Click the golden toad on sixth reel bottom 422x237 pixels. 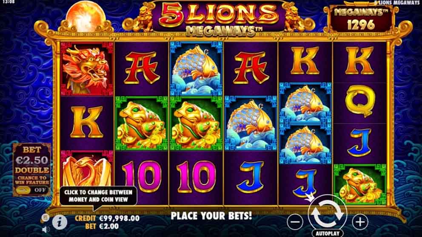360,184
